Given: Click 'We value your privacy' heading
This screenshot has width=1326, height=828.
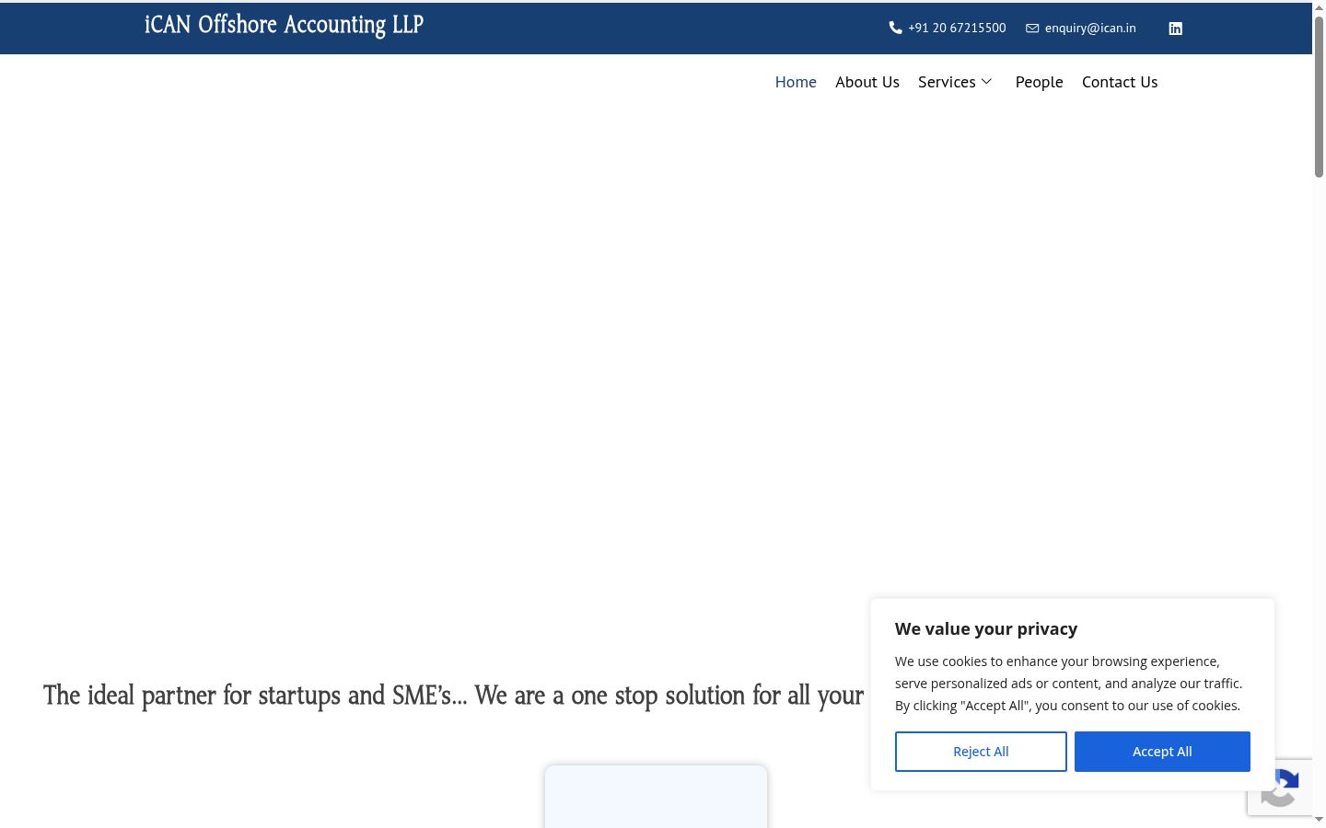Looking at the screenshot, I should [986, 629].
